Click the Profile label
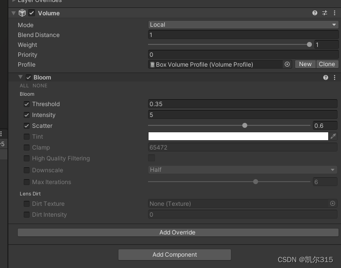 (27, 65)
